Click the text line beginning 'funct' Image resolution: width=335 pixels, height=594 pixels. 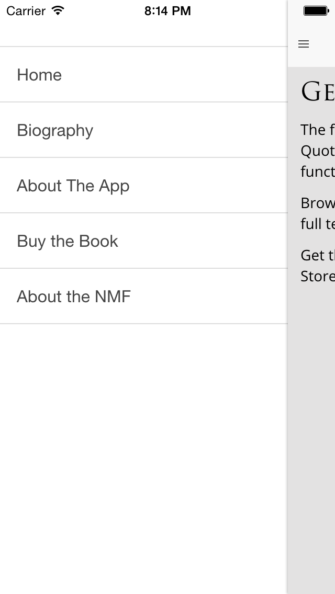point(318,172)
